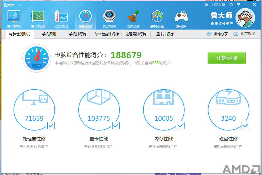This screenshot has height=175, width=262.
Task: Open the 论坛 forum link
Action: click(205, 5)
